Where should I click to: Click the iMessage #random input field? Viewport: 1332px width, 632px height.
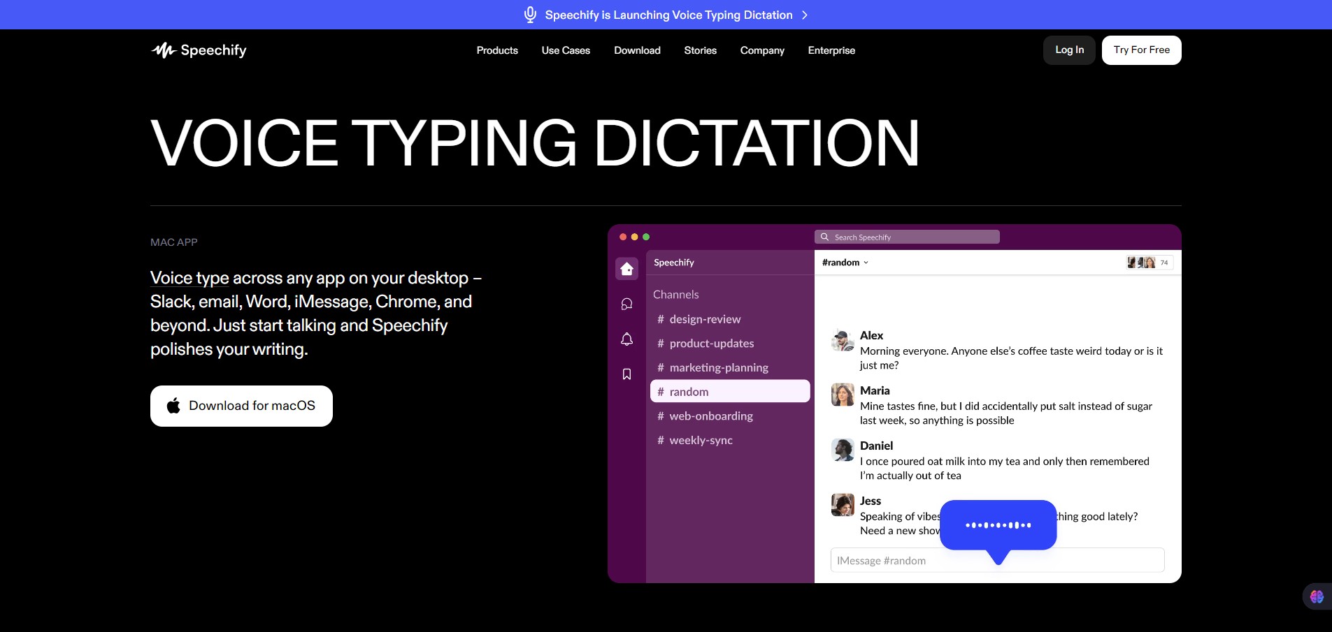click(x=997, y=560)
